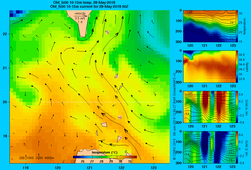Click tick label 28 under main map colorbar
251x170 pixels.
coord(101,161)
